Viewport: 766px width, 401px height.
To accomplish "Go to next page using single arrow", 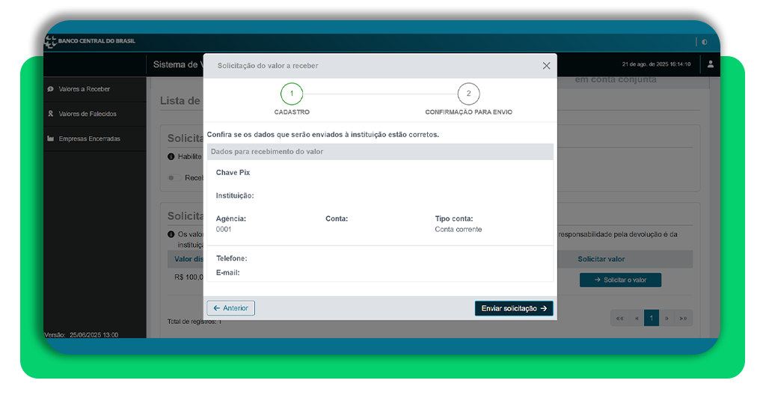I will coord(667,318).
